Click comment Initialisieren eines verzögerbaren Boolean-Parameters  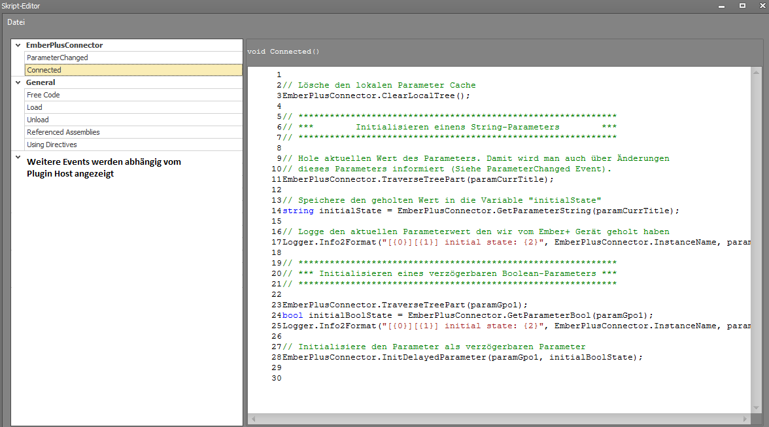458,273
